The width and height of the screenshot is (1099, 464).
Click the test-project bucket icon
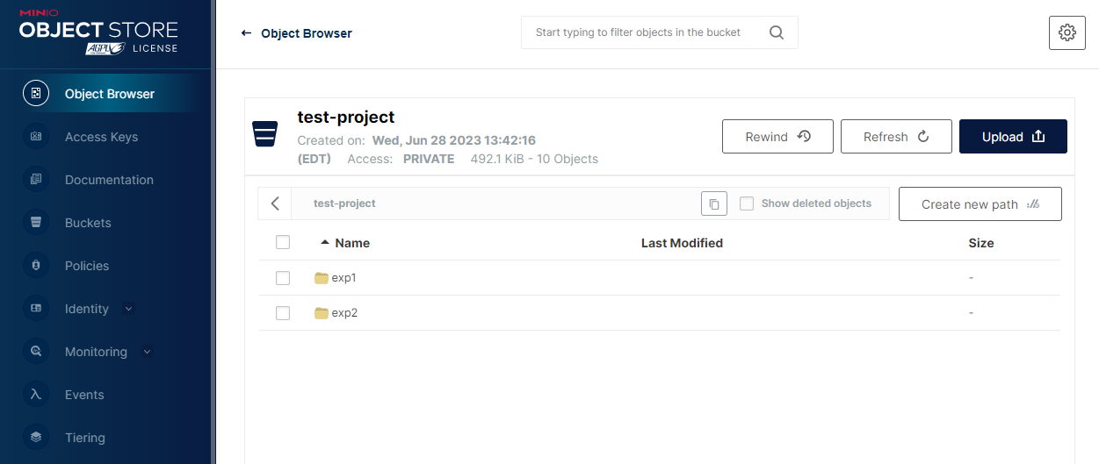[x=265, y=134]
